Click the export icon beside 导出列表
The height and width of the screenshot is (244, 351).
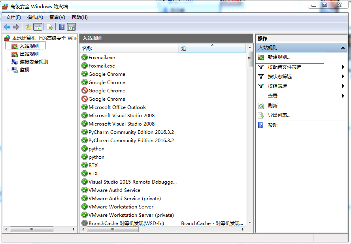click(261, 115)
